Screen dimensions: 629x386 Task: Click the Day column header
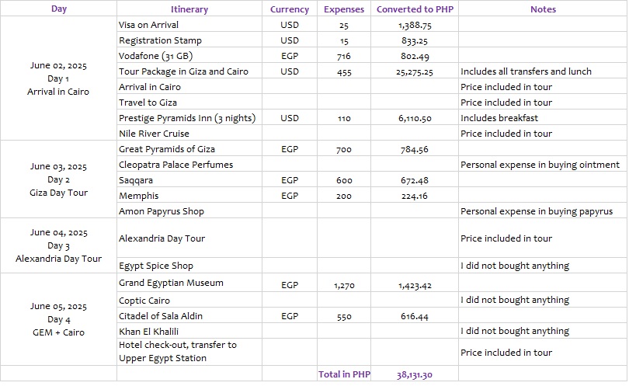point(59,9)
